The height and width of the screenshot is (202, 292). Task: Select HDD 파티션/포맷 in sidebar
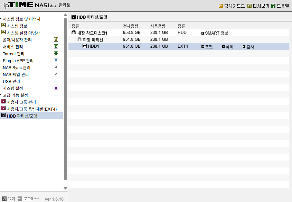[x=22, y=116]
